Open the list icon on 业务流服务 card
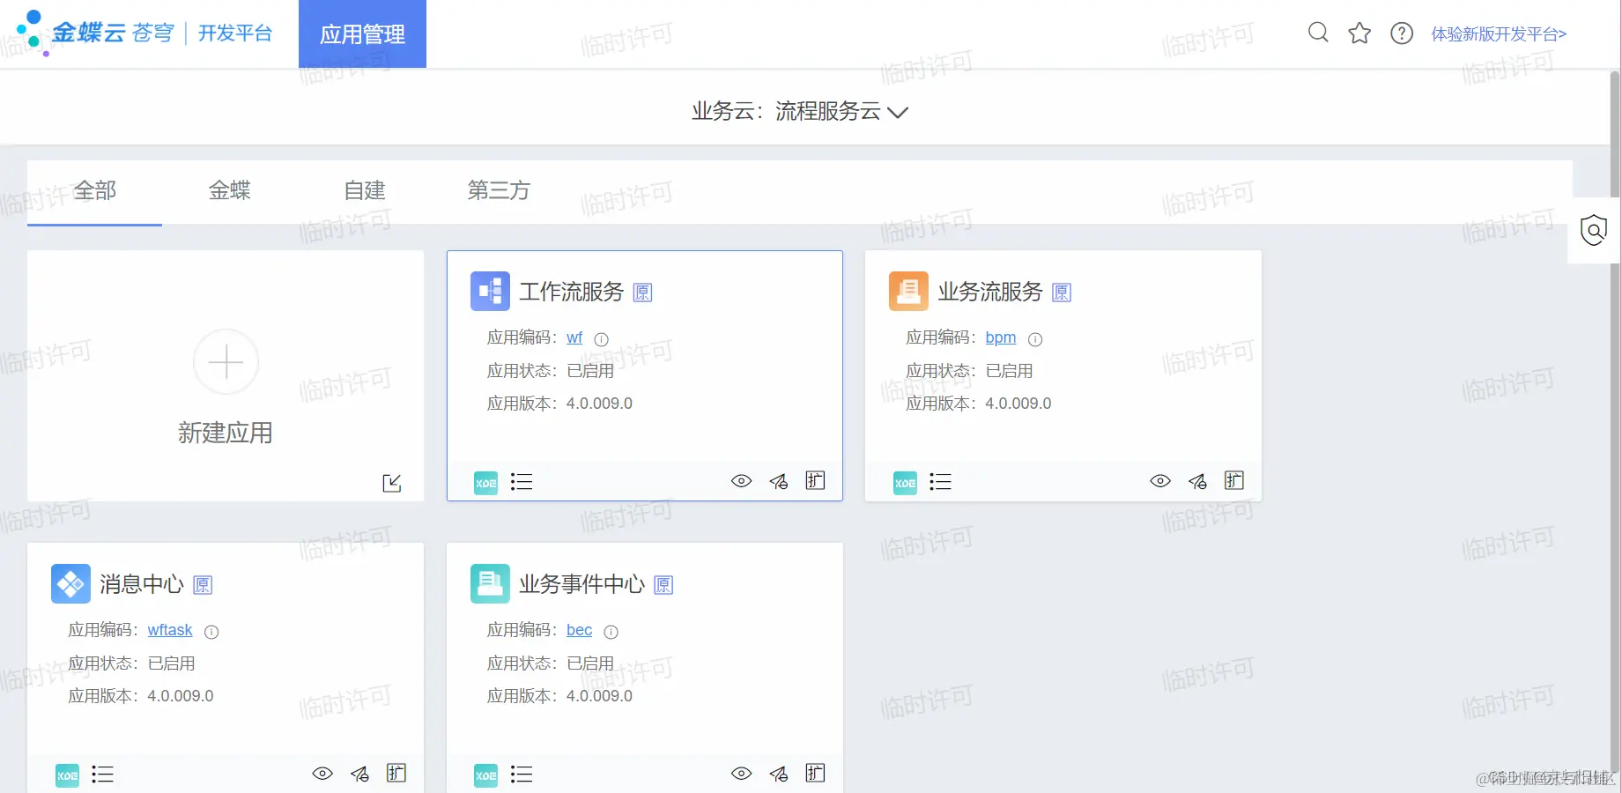 click(x=940, y=482)
